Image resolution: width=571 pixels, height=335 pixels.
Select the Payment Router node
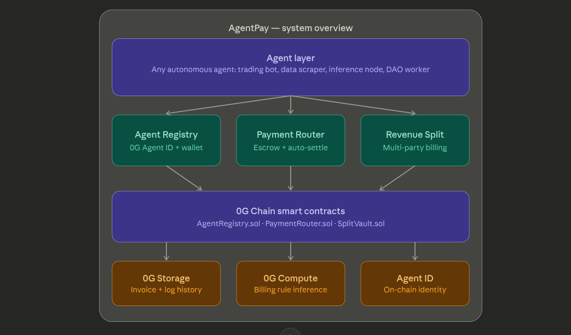tap(290, 140)
